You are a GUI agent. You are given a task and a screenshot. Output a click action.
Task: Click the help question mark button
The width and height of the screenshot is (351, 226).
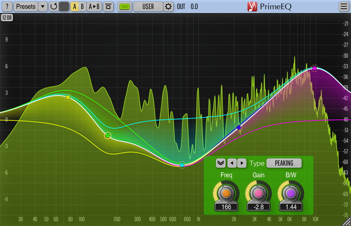click(x=7, y=7)
